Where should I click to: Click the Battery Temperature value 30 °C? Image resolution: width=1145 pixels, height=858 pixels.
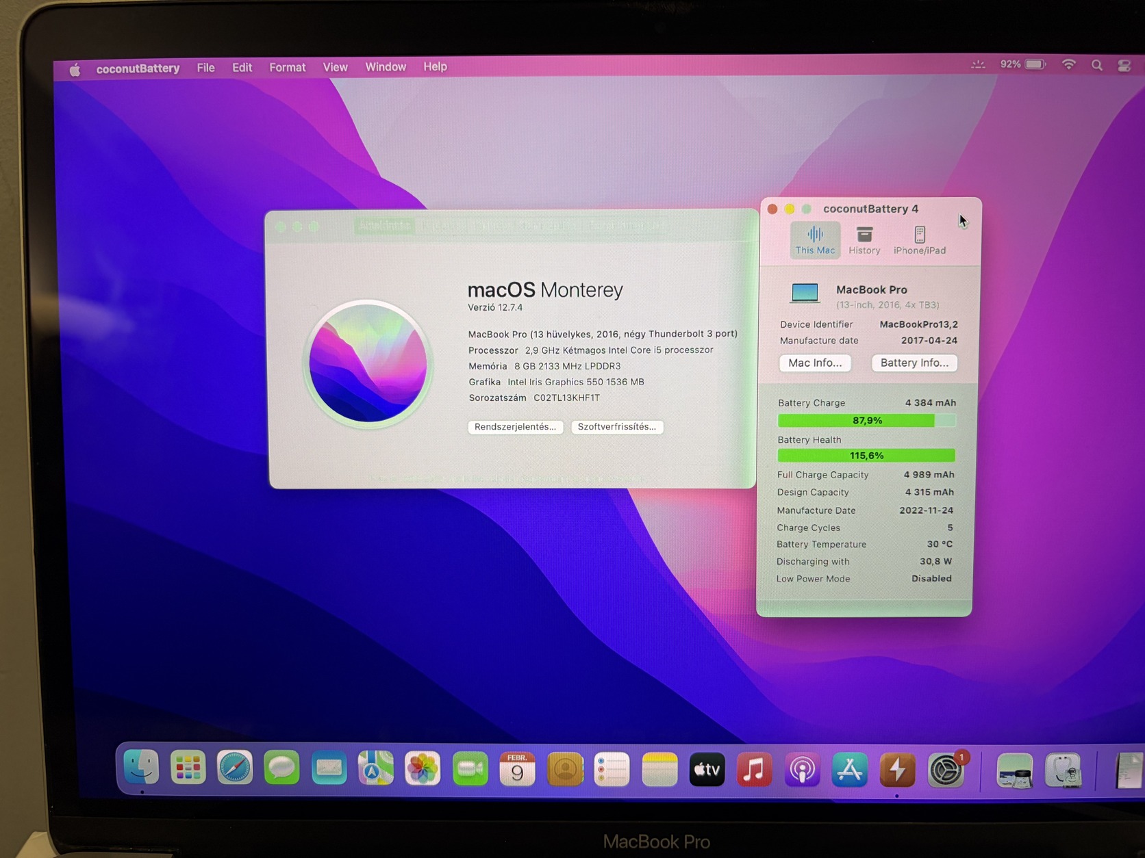(x=940, y=544)
